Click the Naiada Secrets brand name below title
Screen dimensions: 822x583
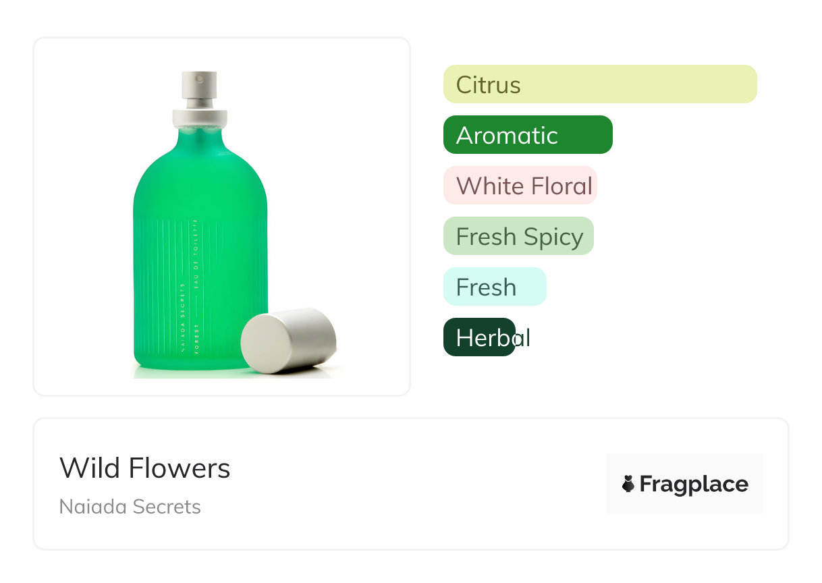tap(130, 507)
